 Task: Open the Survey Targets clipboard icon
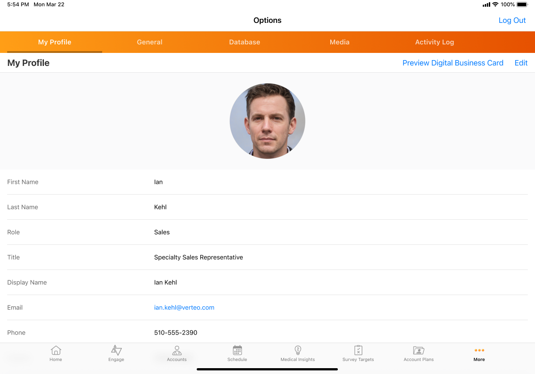click(x=358, y=351)
